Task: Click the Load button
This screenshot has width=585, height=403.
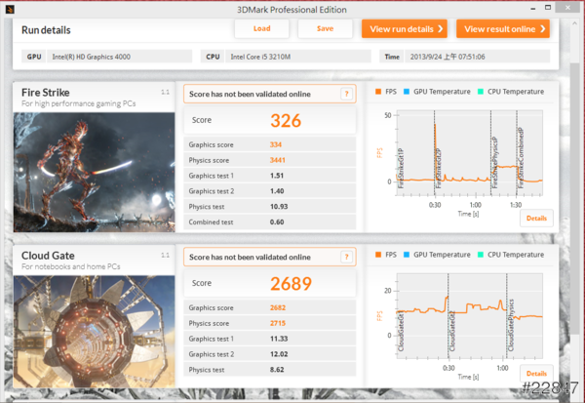Action: click(x=261, y=28)
